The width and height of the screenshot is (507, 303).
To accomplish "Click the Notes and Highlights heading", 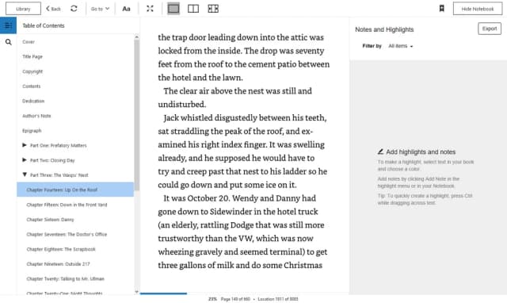I will click(384, 29).
